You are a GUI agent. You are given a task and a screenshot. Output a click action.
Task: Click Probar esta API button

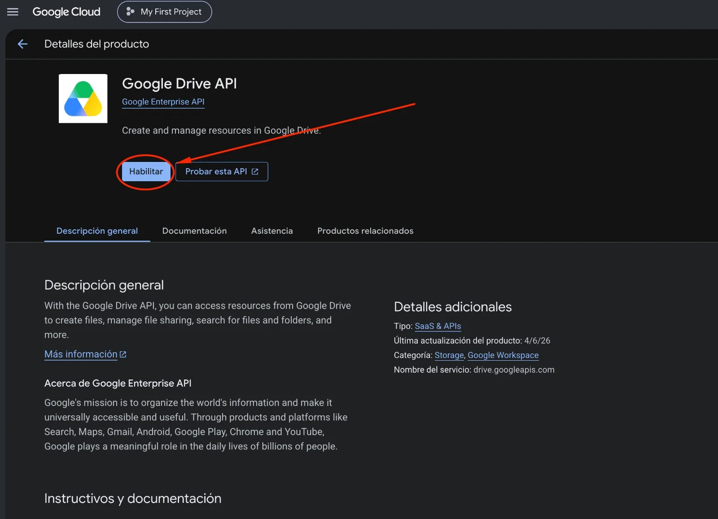tap(222, 171)
